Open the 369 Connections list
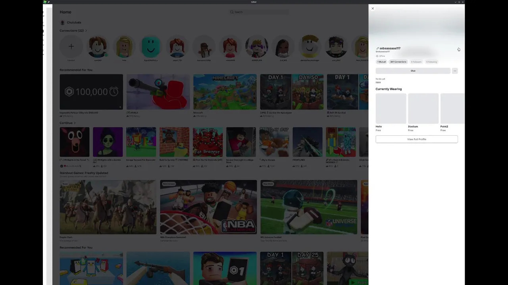Screen dimensions: 508x285 coord(398,62)
